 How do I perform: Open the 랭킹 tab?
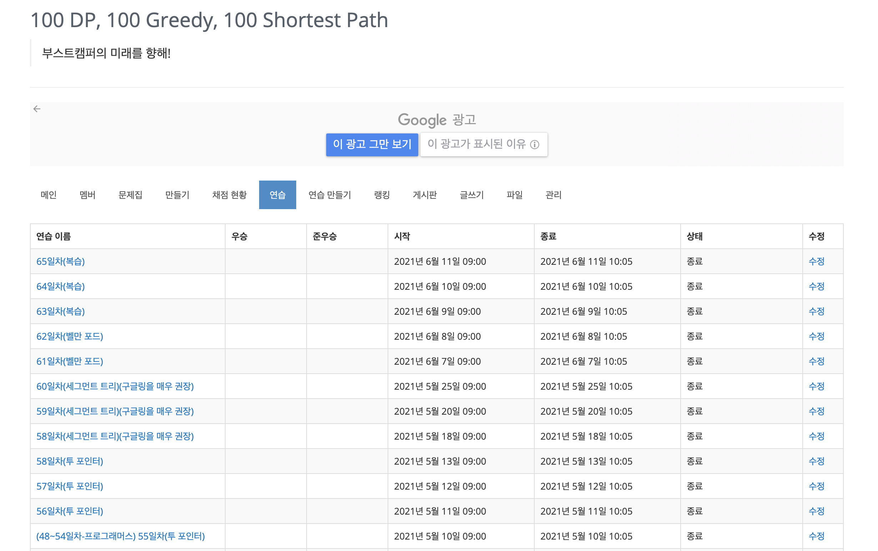(x=382, y=195)
